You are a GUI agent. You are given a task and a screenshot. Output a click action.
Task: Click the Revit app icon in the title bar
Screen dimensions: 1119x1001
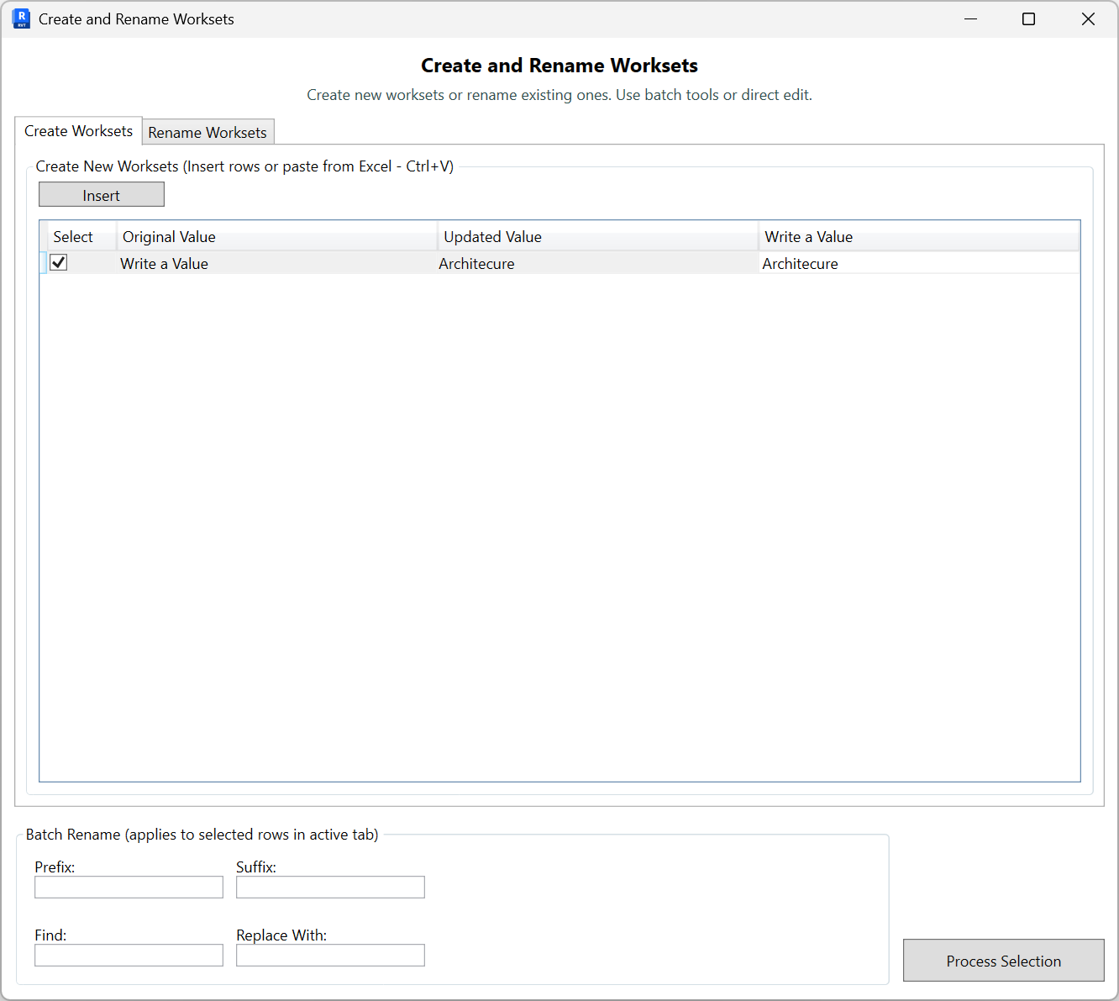[x=21, y=18]
